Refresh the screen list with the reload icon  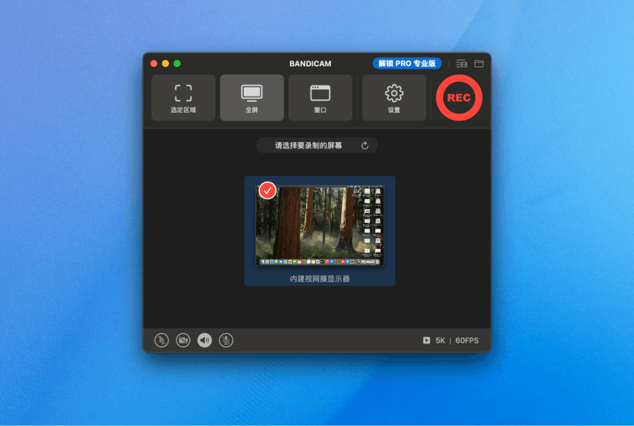tap(365, 145)
